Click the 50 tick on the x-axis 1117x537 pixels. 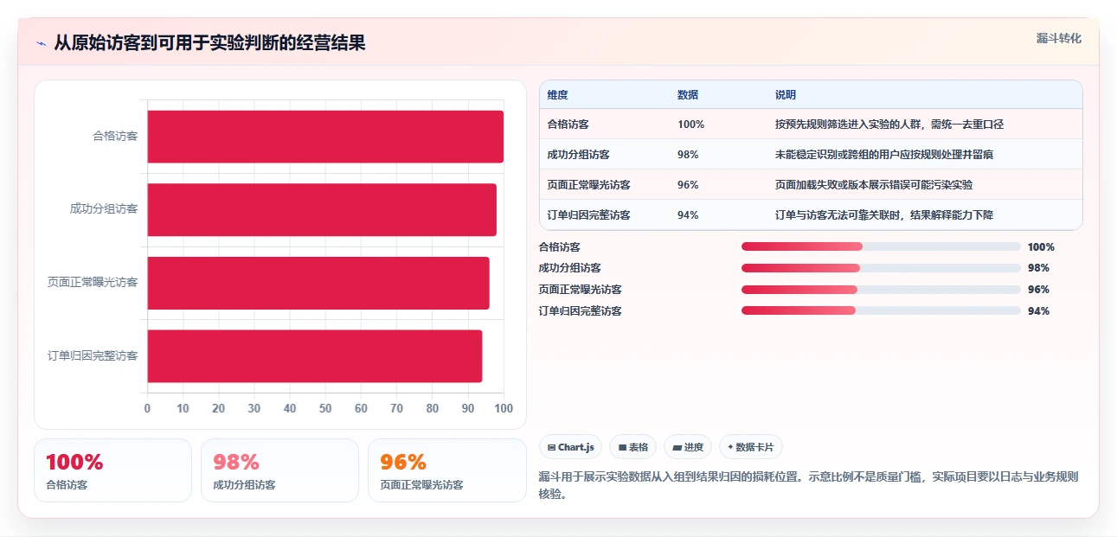click(x=325, y=409)
